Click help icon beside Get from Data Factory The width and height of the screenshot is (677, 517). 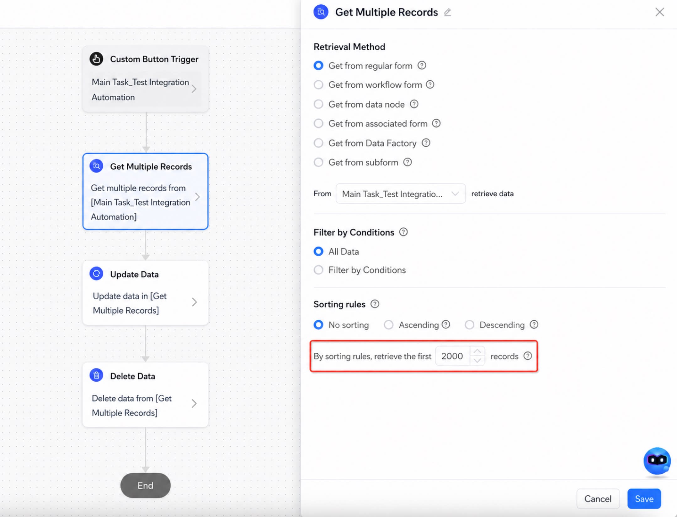coord(426,143)
